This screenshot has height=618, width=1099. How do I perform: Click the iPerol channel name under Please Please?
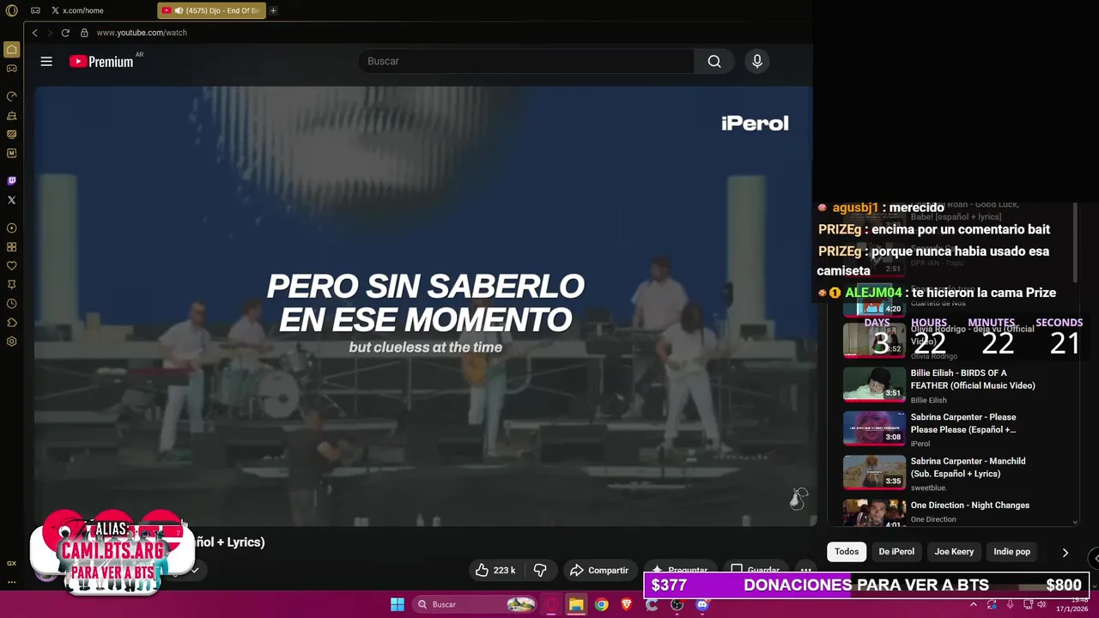(920, 444)
